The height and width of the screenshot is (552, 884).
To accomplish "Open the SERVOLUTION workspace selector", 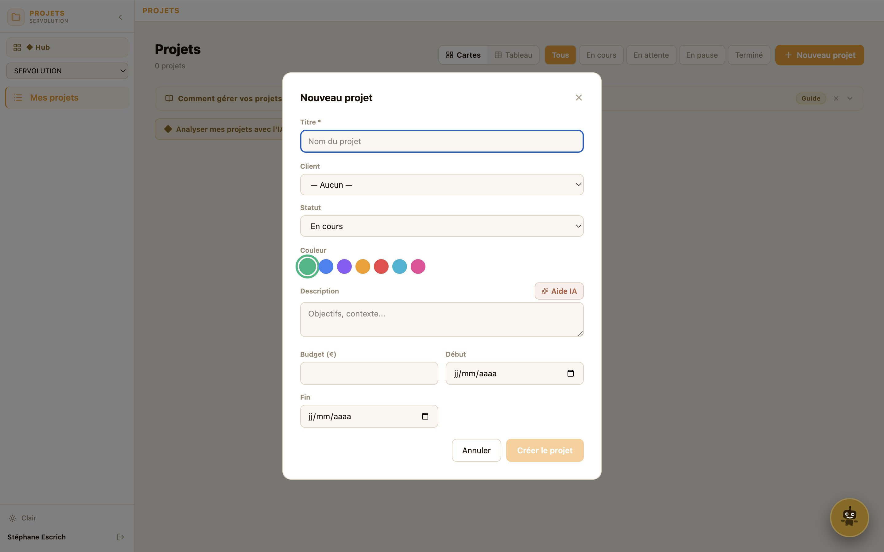I will (67, 71).
